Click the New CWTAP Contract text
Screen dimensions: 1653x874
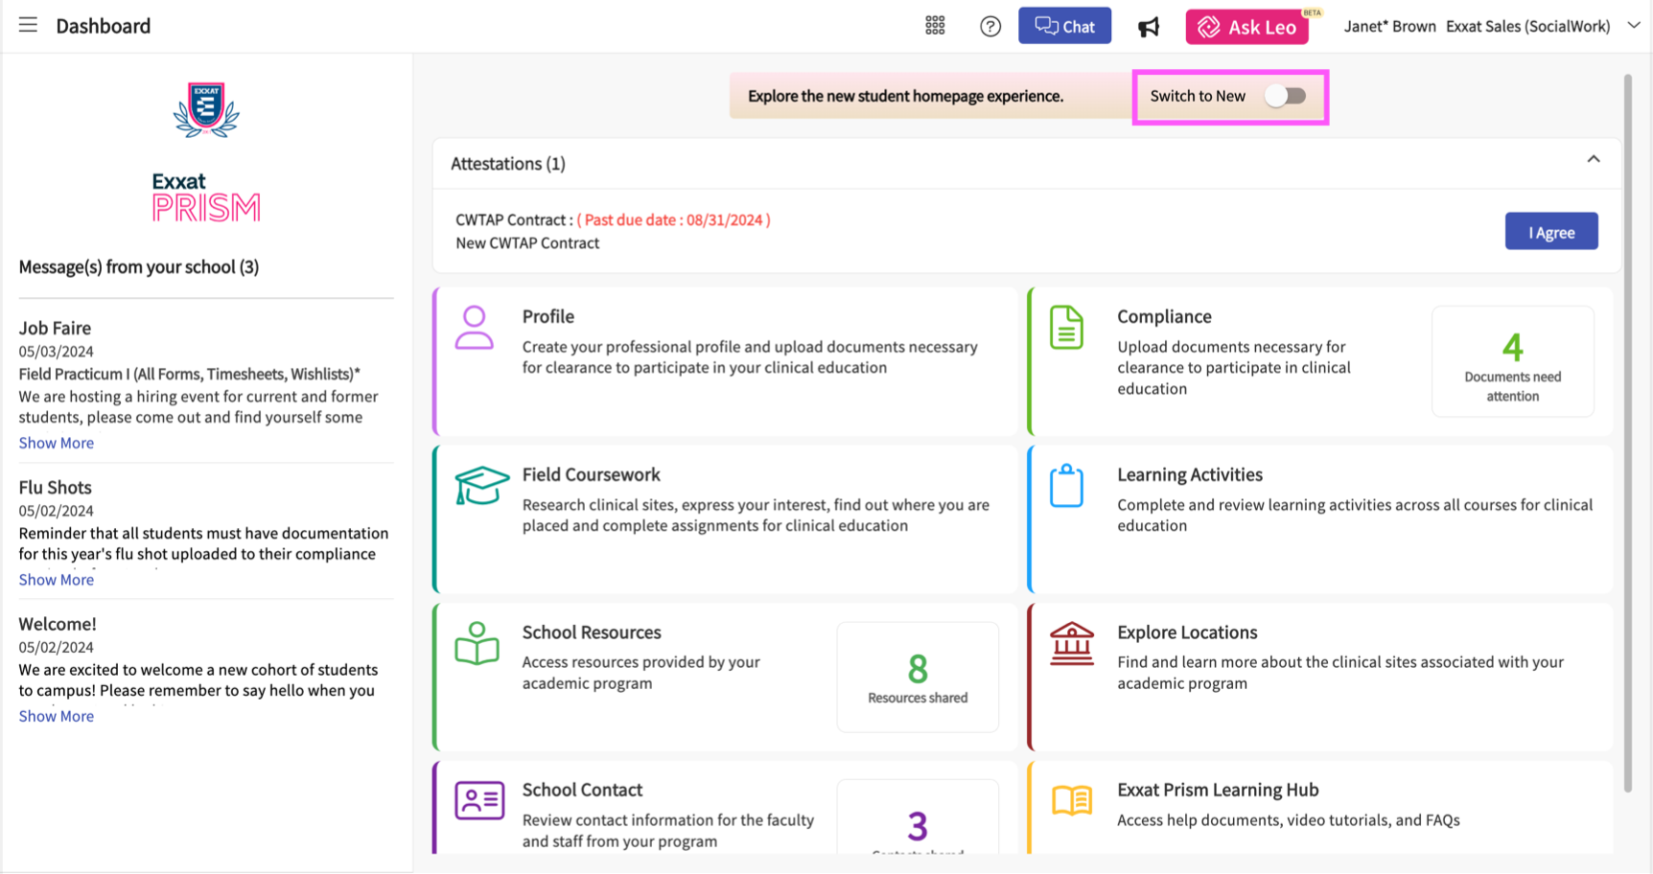(x=527, y=242)
